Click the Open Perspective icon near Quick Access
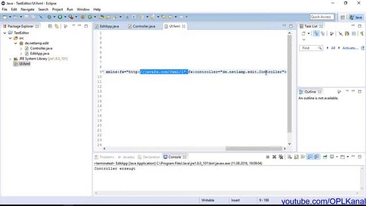 pos(343,17)
